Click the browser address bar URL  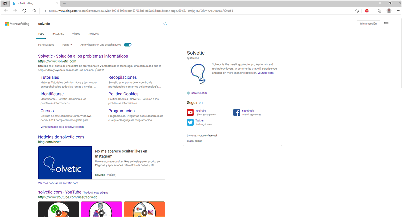[142, 11]
